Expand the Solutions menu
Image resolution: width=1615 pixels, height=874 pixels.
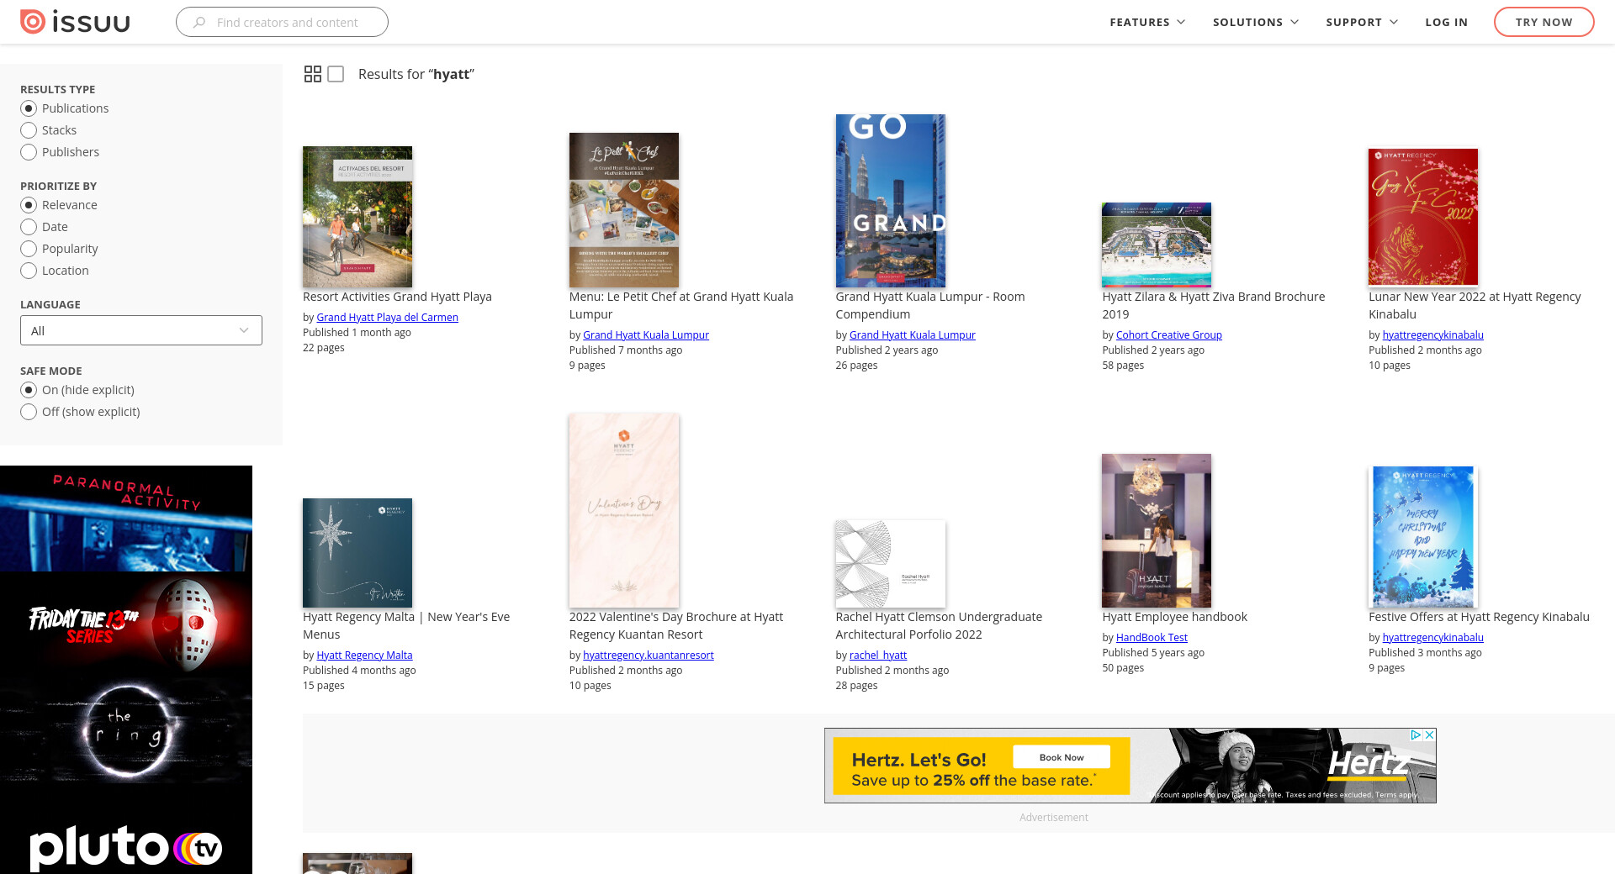pyautogui.click(x=1255, y=23)
